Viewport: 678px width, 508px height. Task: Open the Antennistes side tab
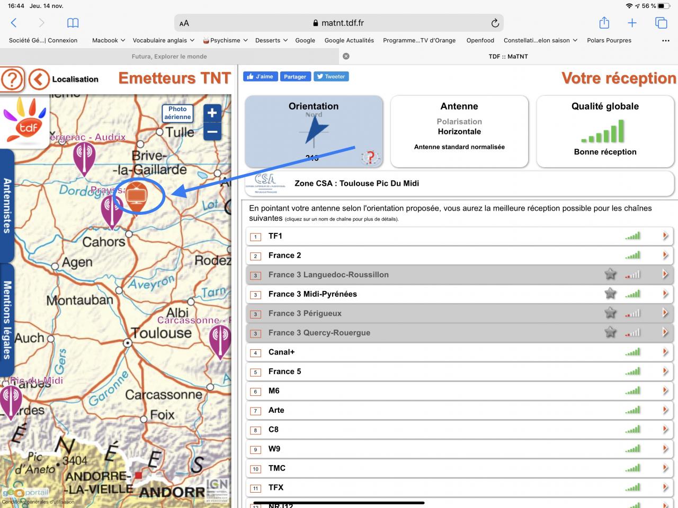[7, 205]
